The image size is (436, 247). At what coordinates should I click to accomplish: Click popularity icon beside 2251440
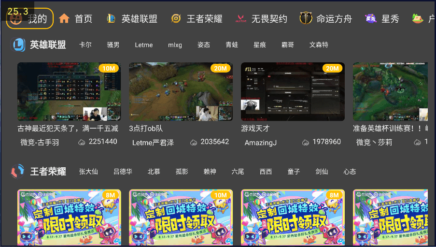[x=82, y=143]
